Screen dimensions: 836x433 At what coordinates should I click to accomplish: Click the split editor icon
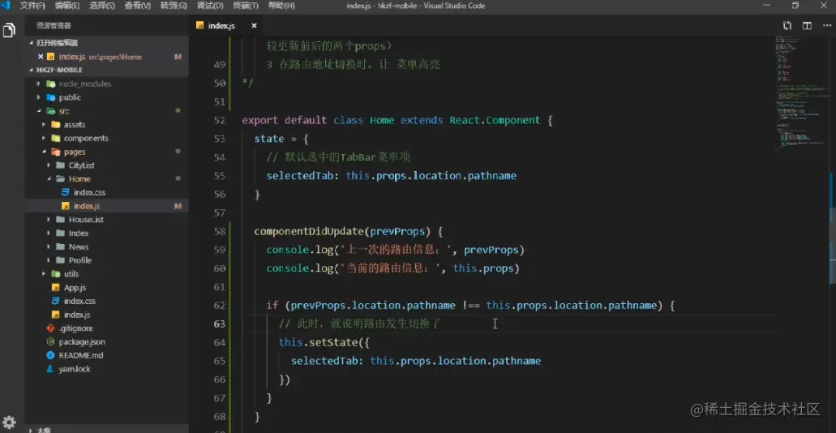point(807,26)
